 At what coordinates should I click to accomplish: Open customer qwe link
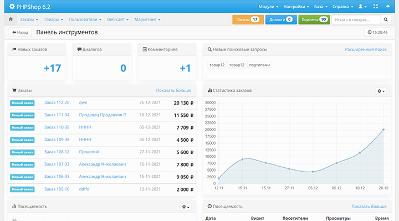click(x=83, y=102)
